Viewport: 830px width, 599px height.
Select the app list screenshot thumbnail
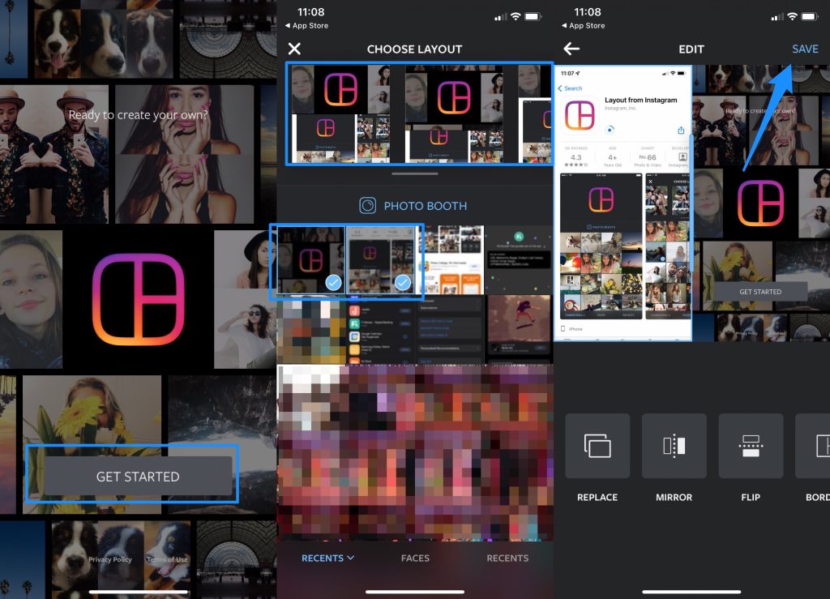tap(381, 329)
